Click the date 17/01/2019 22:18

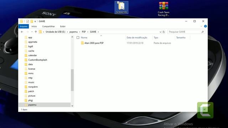coord(135,43)
